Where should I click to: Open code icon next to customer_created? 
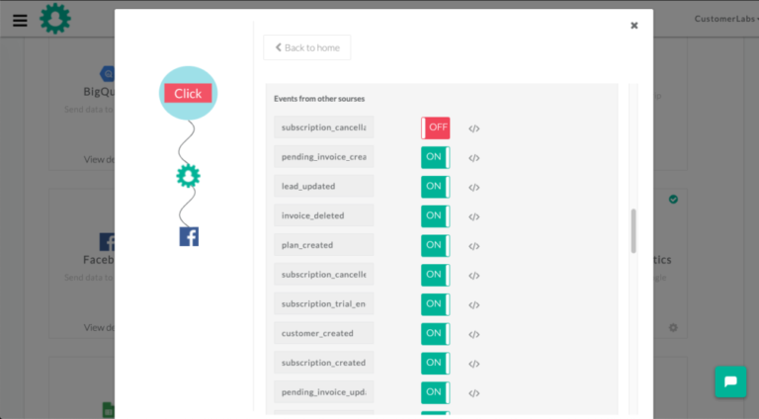click(x=474, y=335)
